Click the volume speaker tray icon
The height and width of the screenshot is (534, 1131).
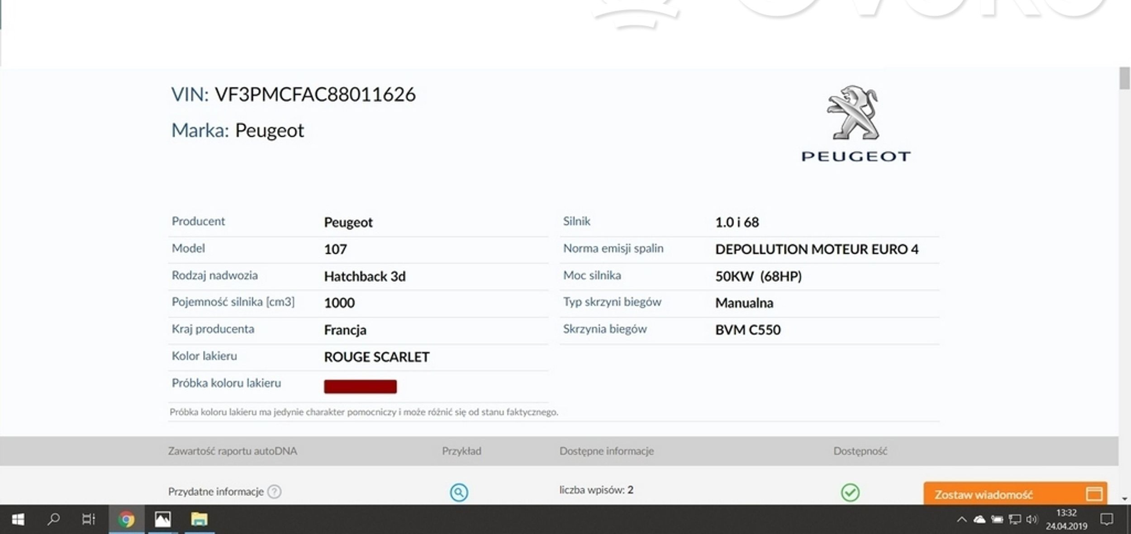(1031, 519)
